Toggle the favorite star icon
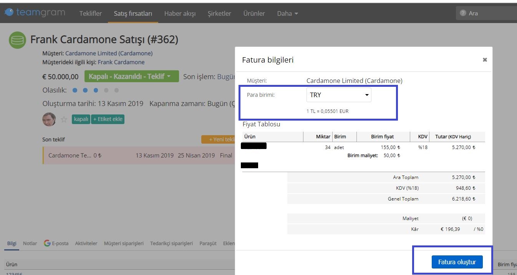 point(64,119)
